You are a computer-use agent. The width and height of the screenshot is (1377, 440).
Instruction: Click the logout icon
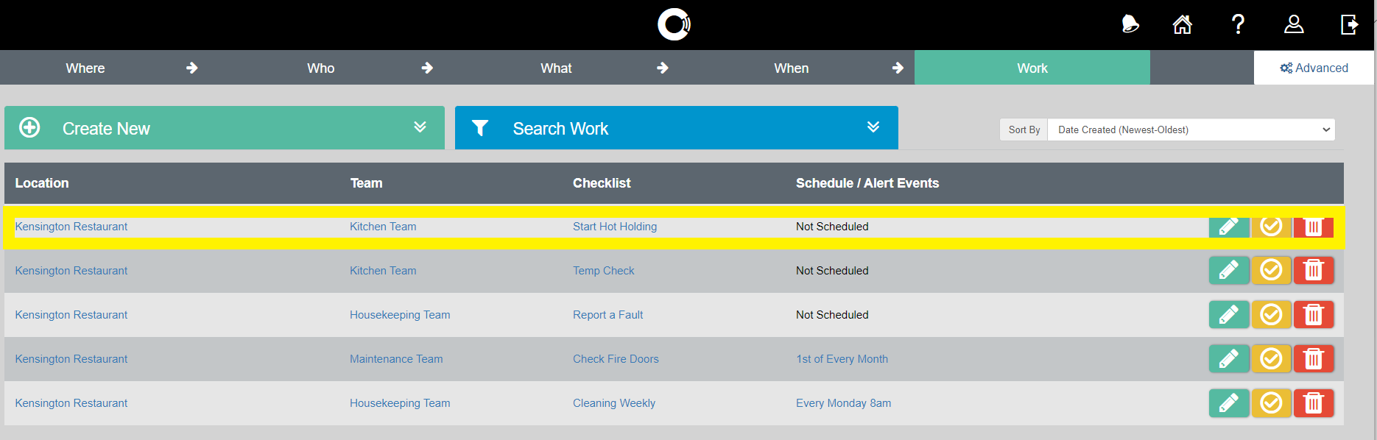coord(1349,24)
